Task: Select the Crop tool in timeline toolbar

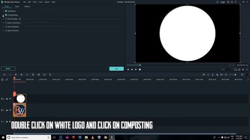Action: pos(27,75)
